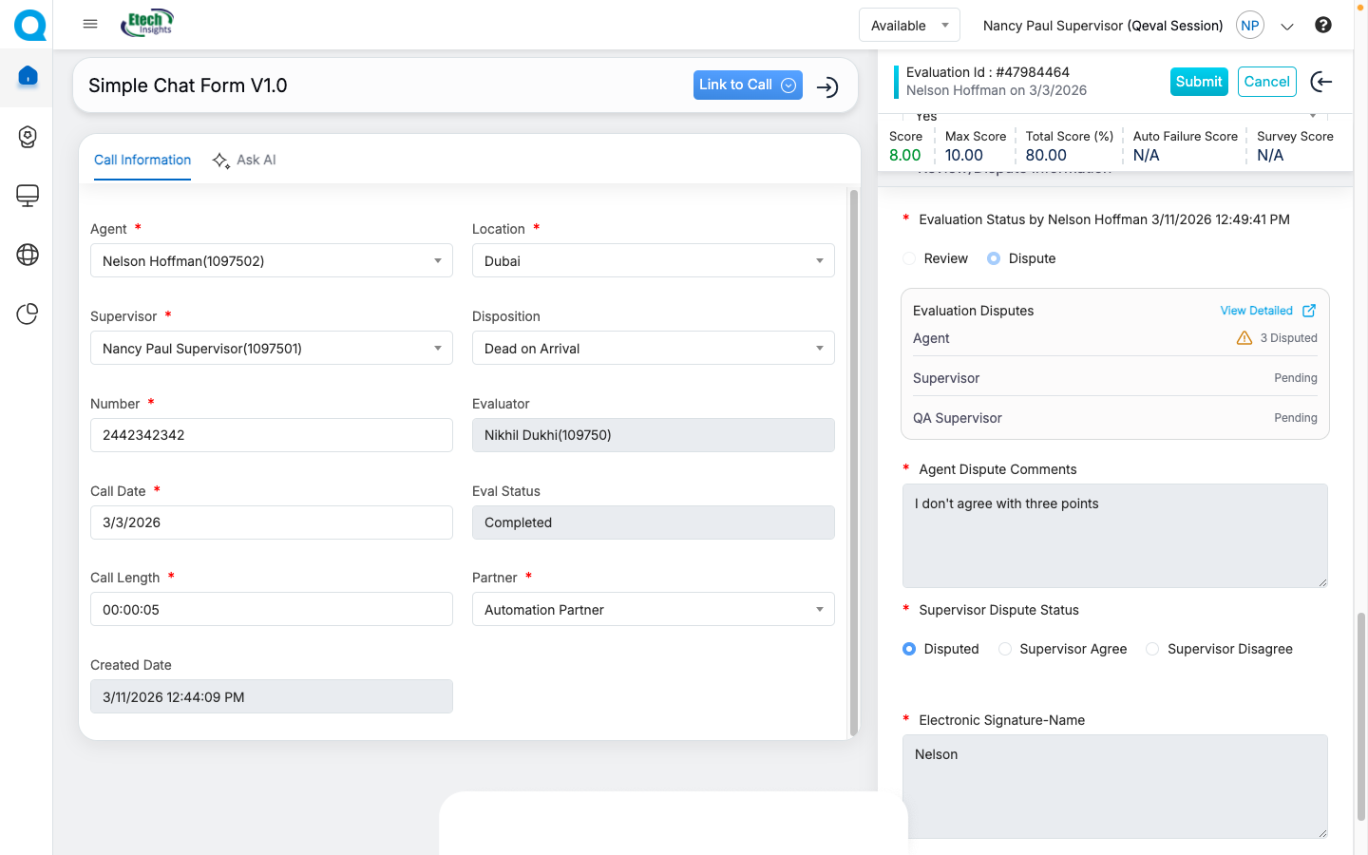
Task: Select the Supervisor Disagree radio button
Action: pos(1152,649)
